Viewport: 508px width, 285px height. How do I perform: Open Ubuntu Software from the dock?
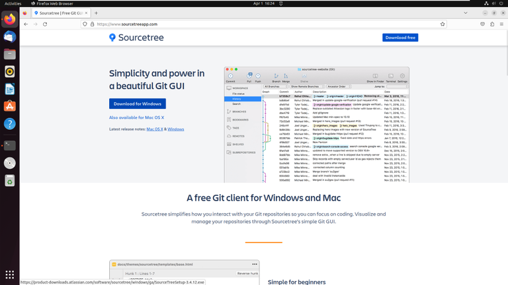(x=10, y=106)
